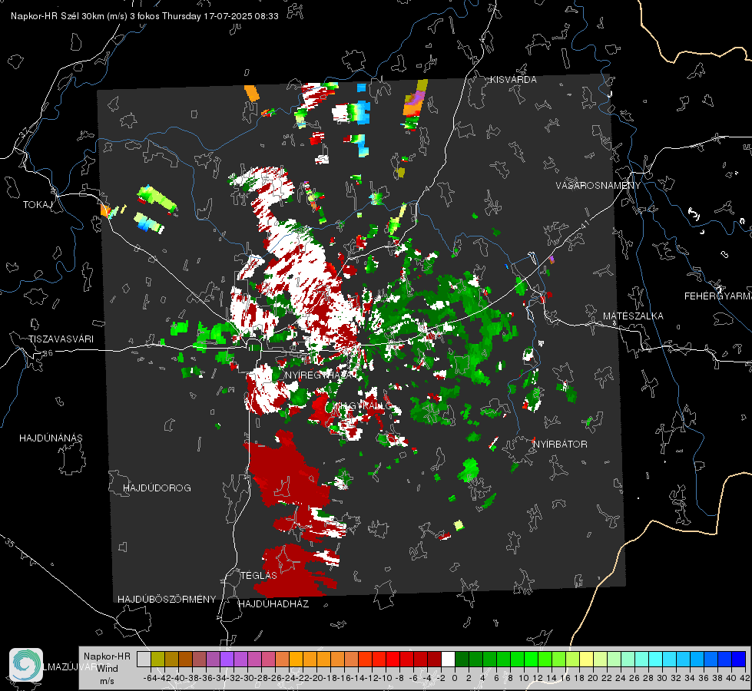Select the HAJDÚBÖSZÖRMÉNY label
This screenshot has height=691, width=752.
pos(167,599)
